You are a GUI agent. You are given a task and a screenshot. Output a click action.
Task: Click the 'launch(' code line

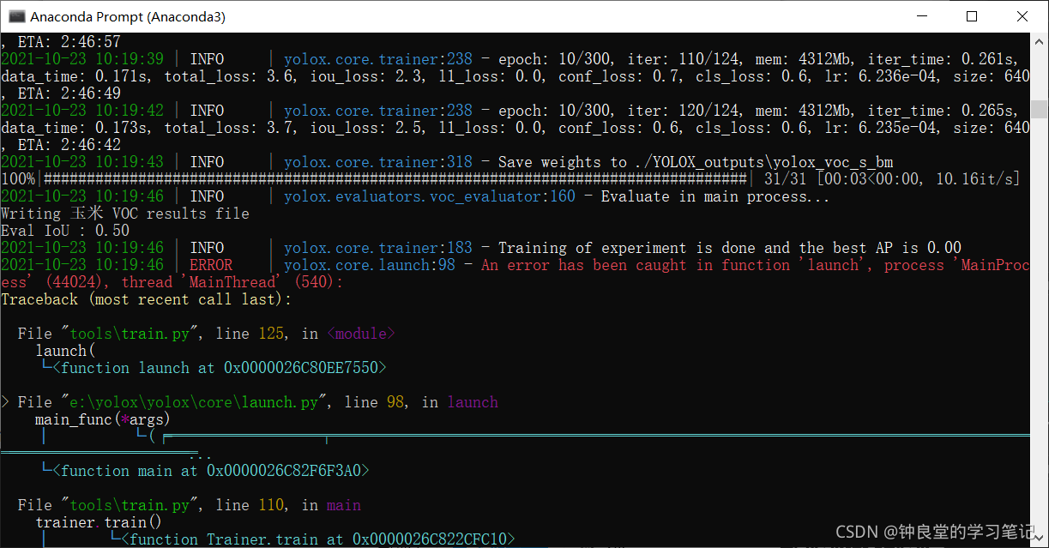click(x=65, y=351)
